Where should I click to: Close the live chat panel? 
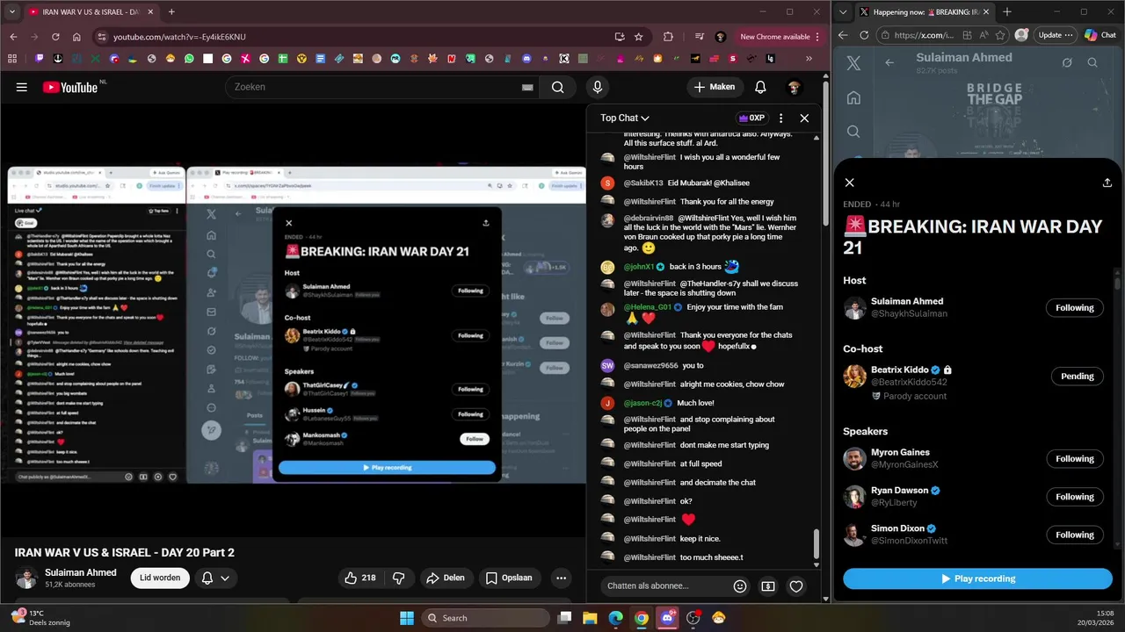(x=804, y=118)
